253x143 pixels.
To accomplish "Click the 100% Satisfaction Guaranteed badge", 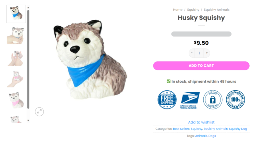I will (236, 100).
